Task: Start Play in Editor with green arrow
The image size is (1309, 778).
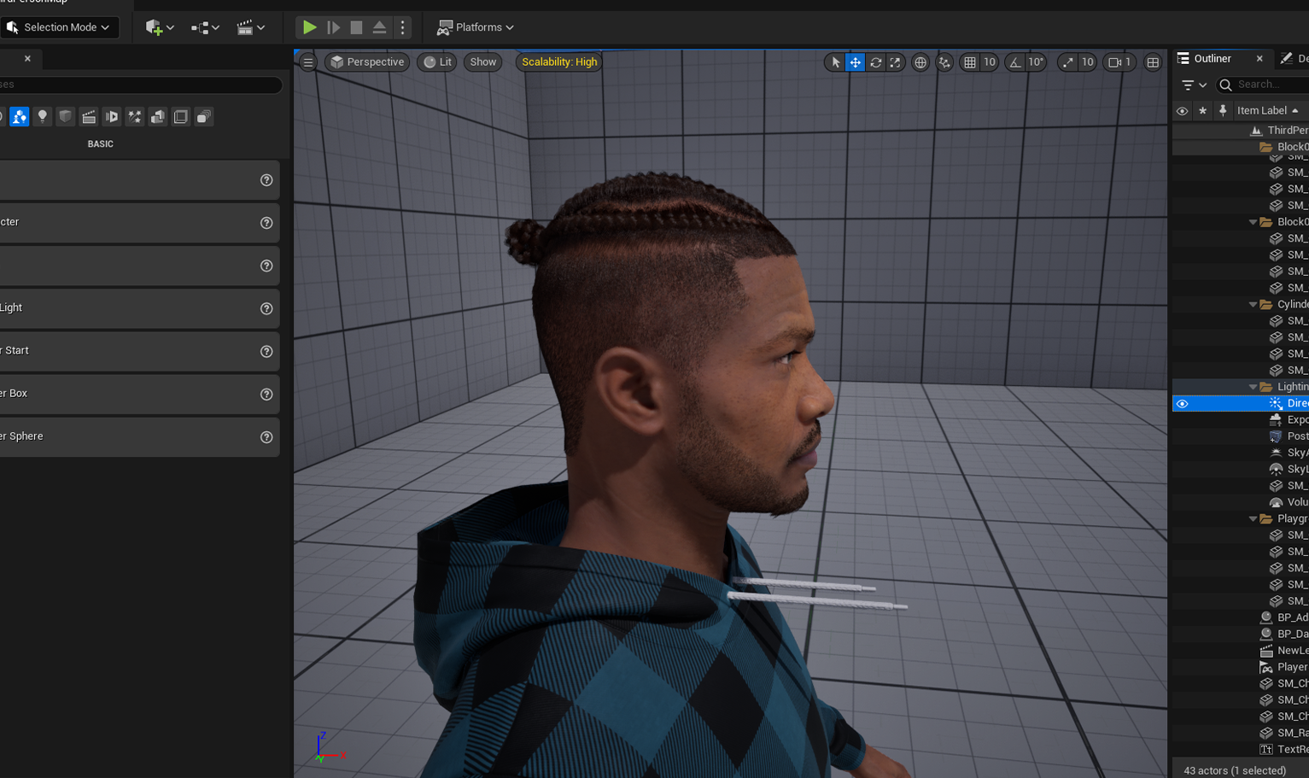Action: click(309, 27)
